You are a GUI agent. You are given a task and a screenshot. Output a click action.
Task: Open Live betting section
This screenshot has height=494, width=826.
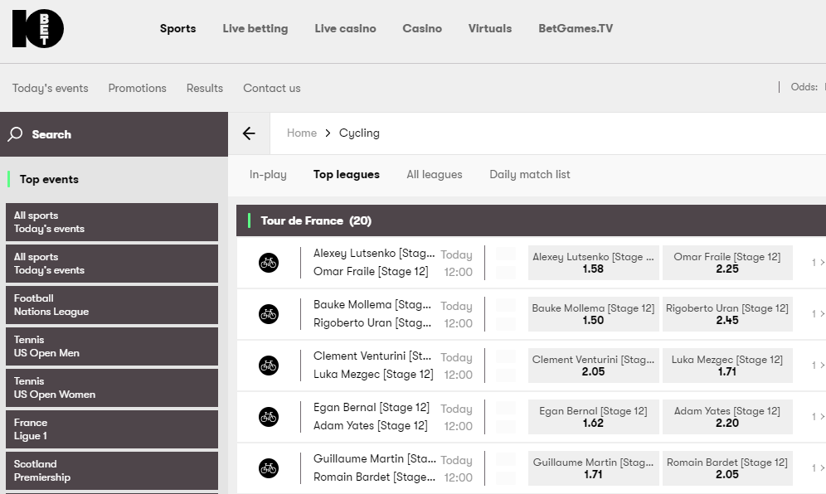(255, 28)
